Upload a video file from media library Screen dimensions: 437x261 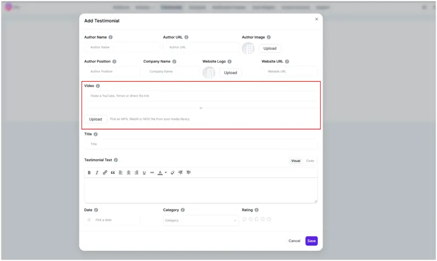95,119
